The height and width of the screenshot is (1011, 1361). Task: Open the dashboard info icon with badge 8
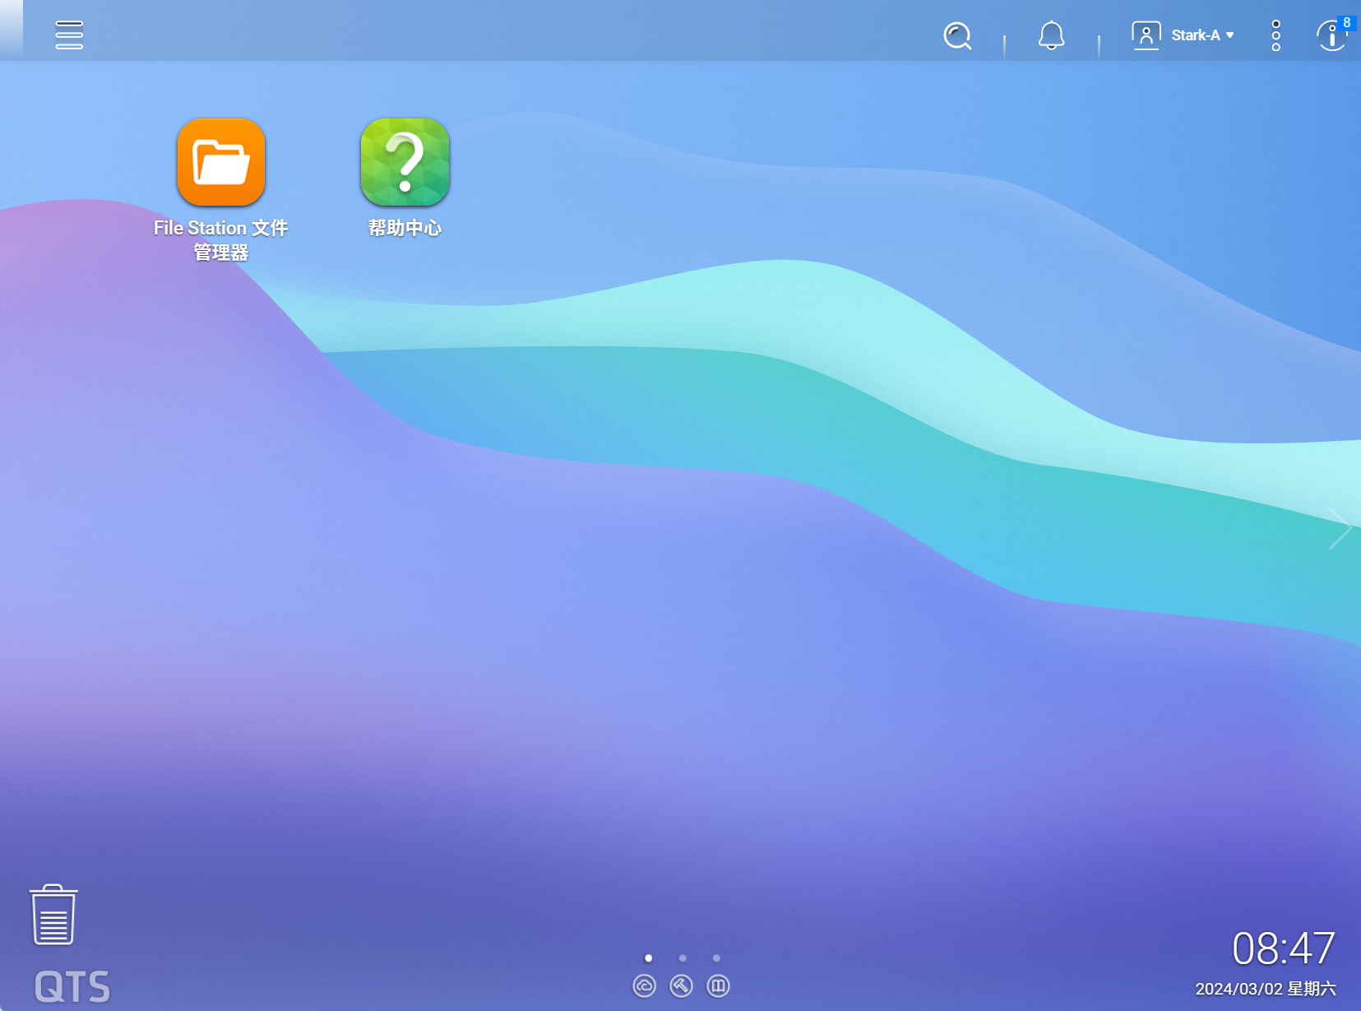coord(1332,35)
